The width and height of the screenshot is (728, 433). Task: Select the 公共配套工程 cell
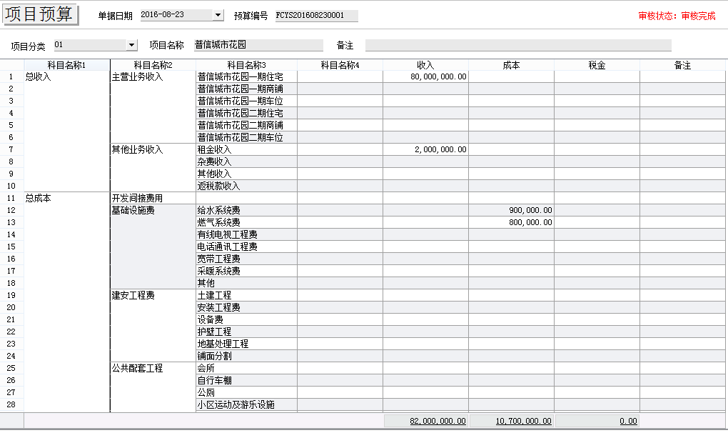click(x=153, y=387)
